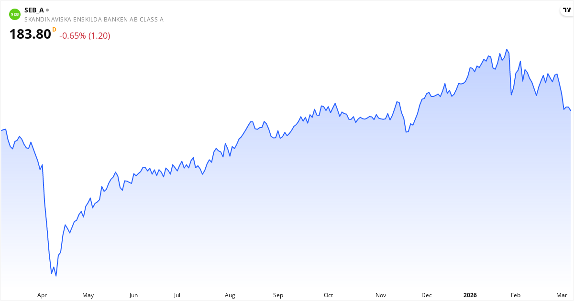Select the Jun label on the time axis
Viewport: 574px width, 301px height.
(x=133, y=295)
